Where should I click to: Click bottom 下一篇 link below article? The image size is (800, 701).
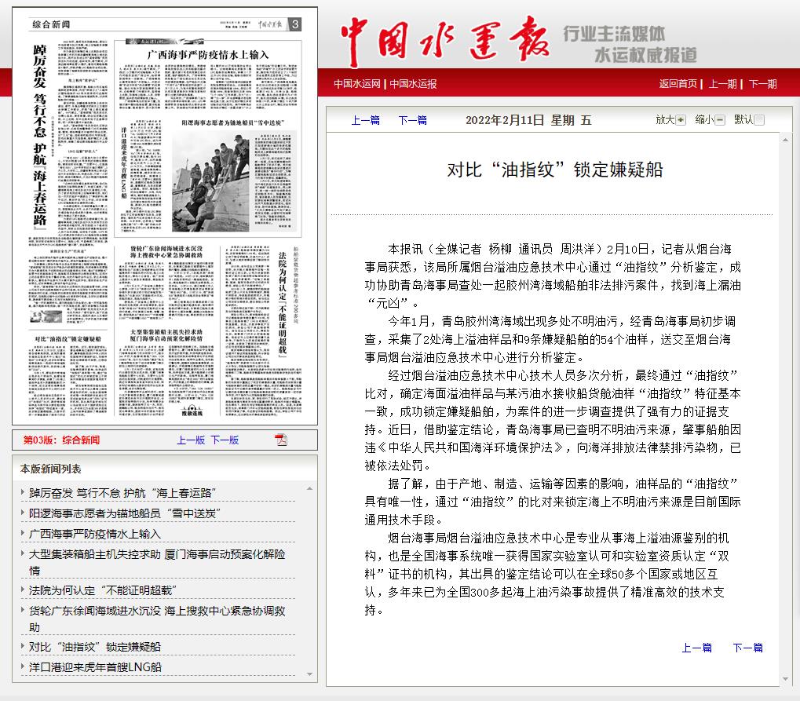click(x=747, y=648)
